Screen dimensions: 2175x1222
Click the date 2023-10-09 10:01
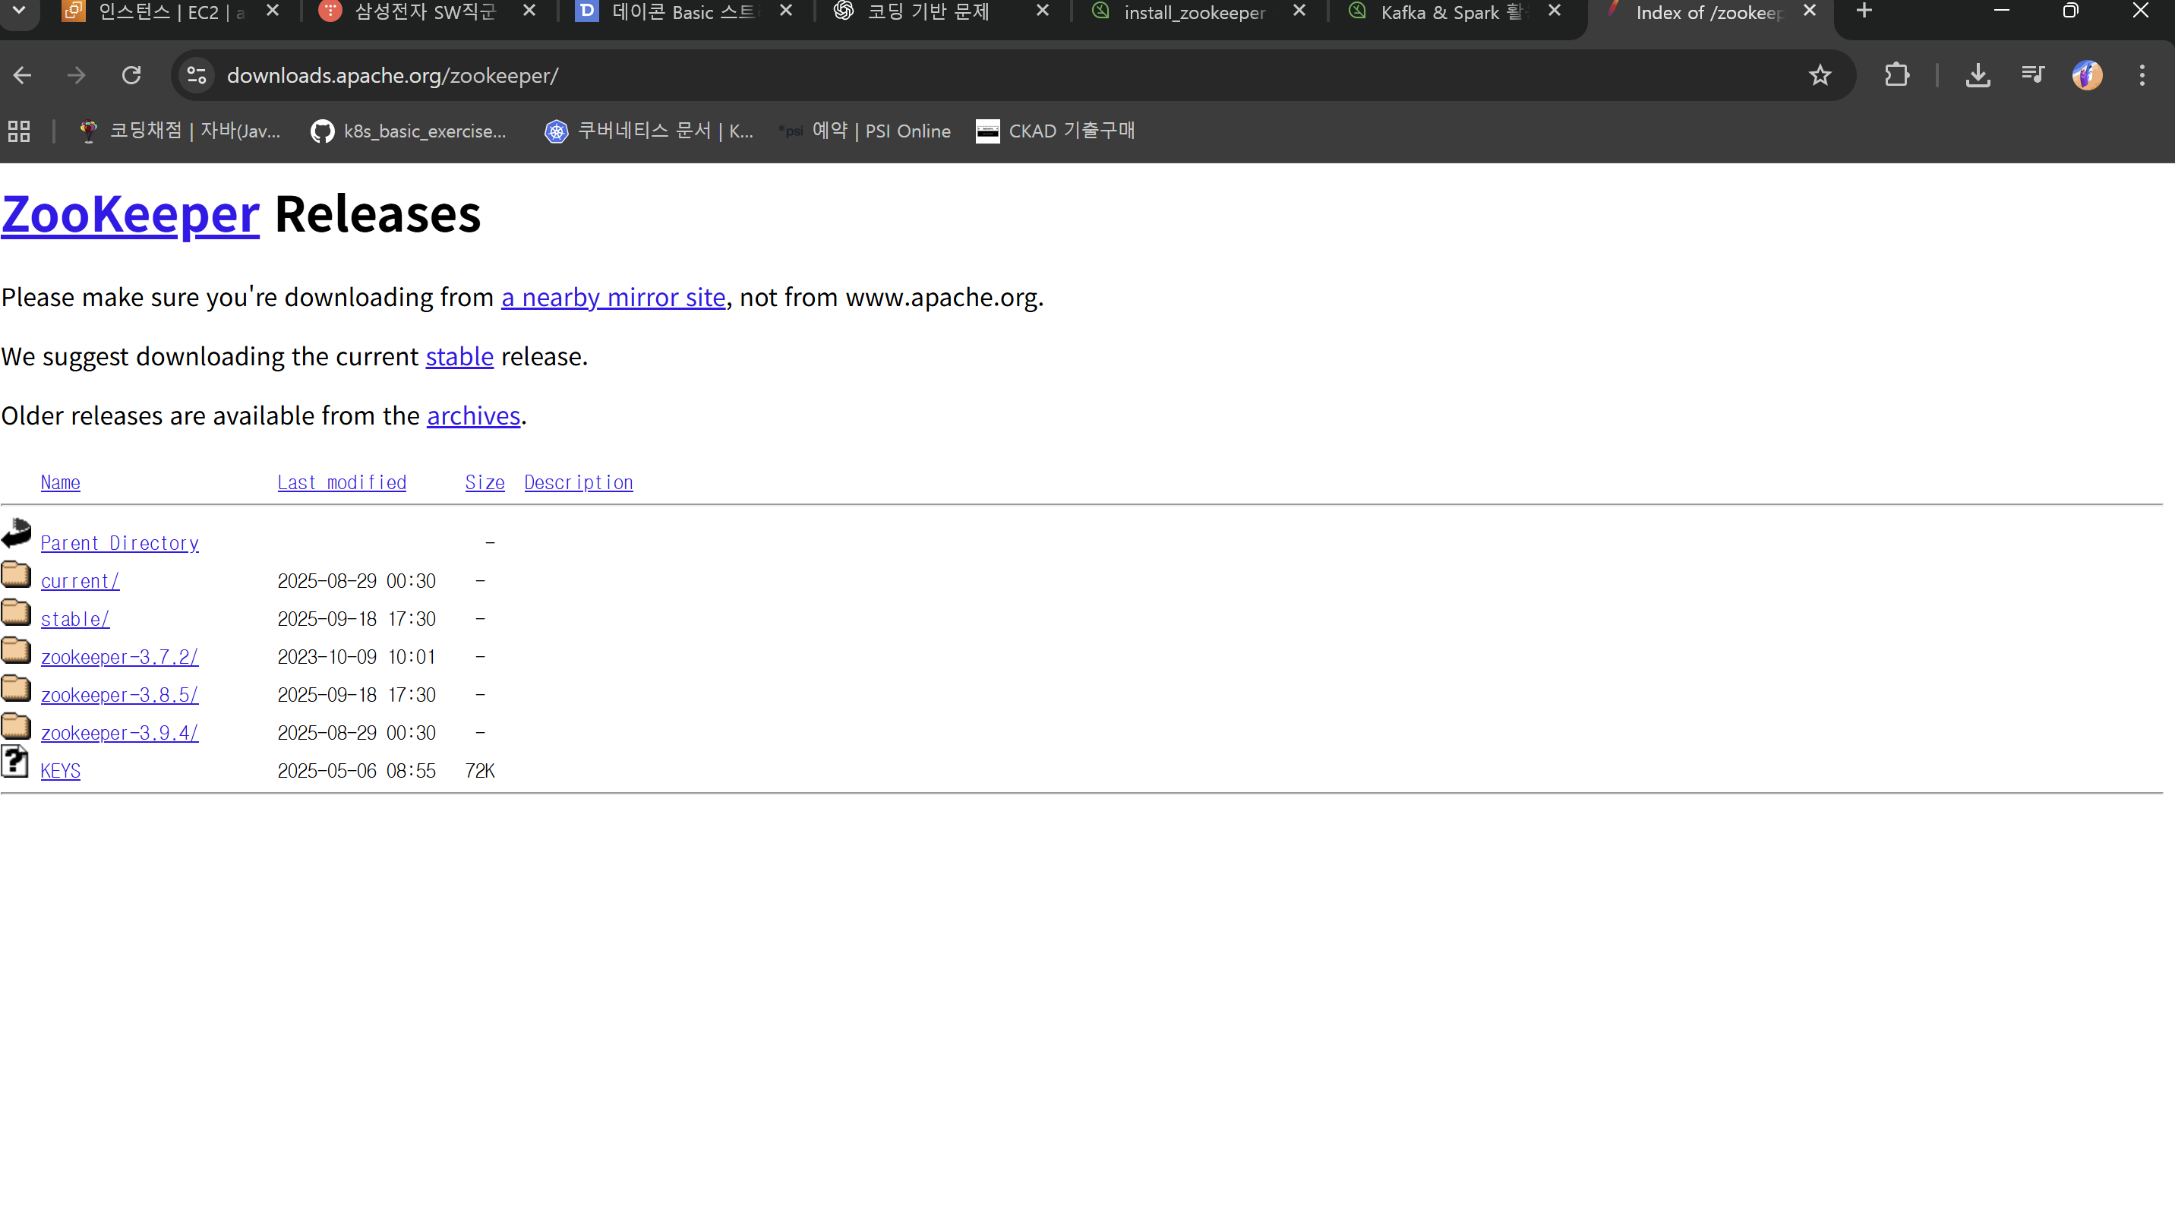click(x=356, y=657)
